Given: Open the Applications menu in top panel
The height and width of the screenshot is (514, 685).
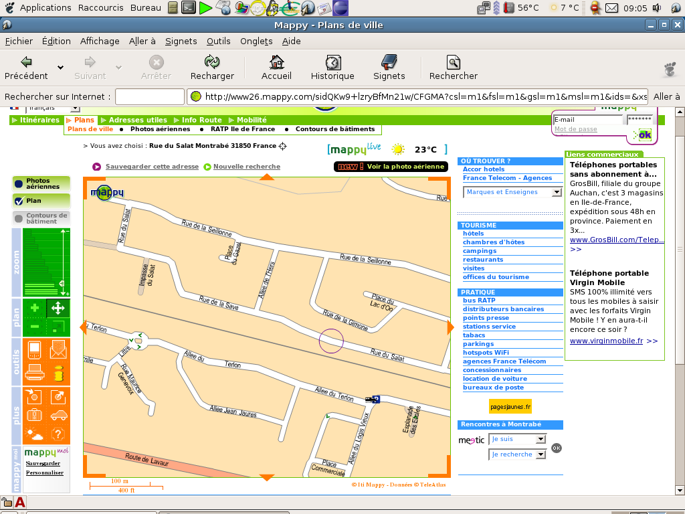Looking at the screenshot, I should (45, 7).
